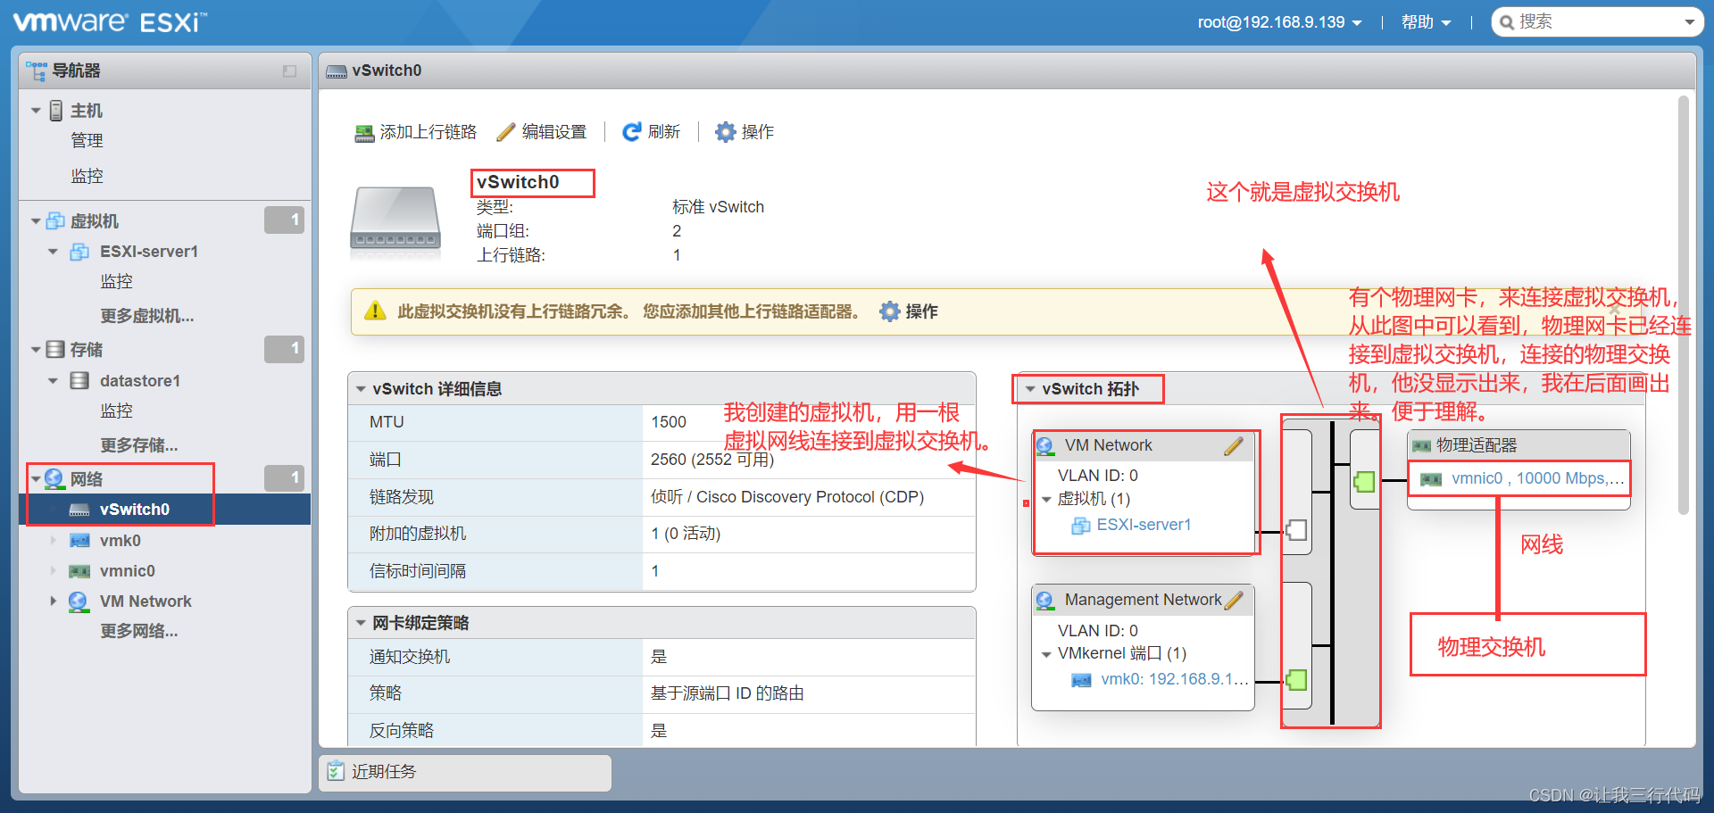
Task: Click the gear Actions (操作) icon in toolbar
Action: pyautogui.click(x=726, y=132)
